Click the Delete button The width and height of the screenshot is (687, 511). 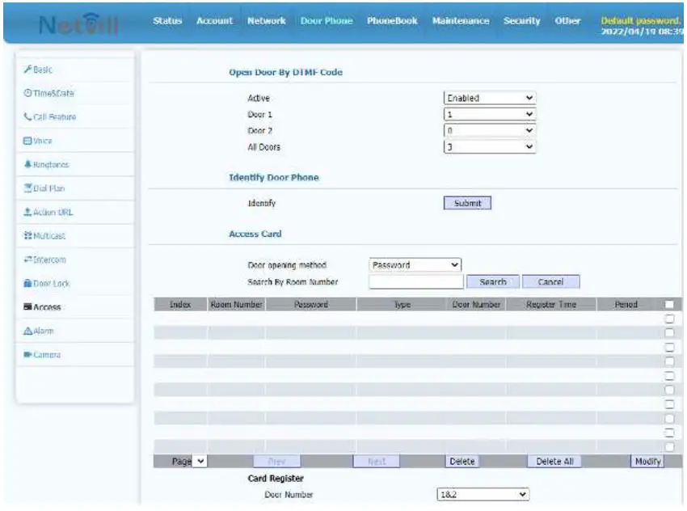pyautogui.click(x=462, y=461)
